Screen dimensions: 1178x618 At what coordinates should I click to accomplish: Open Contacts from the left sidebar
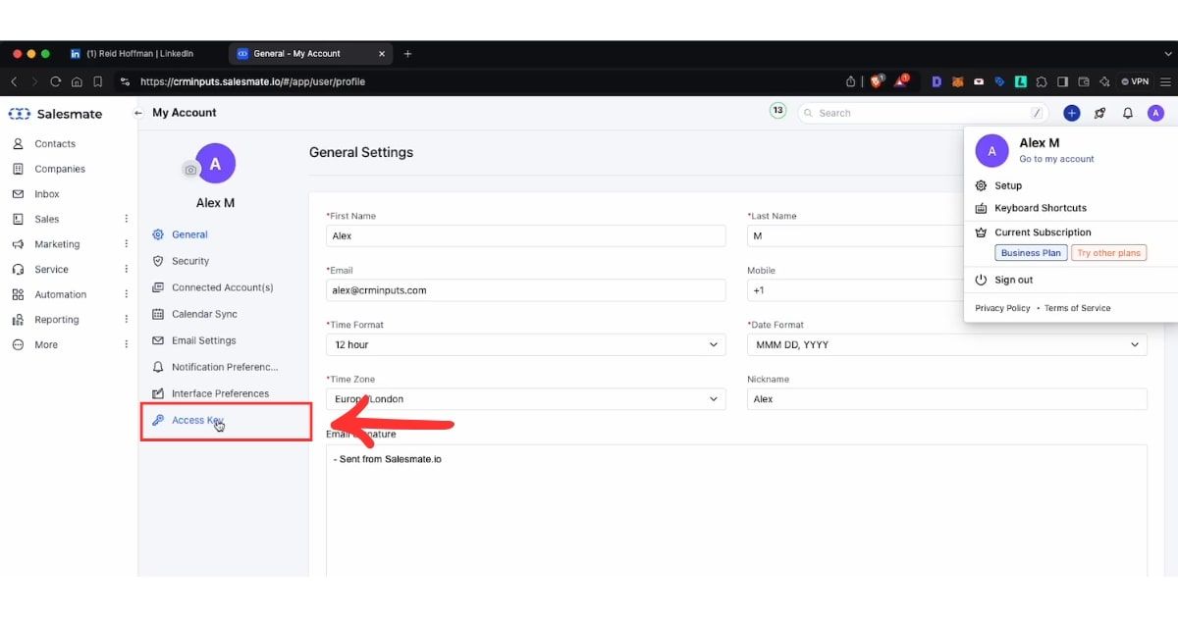54,143
